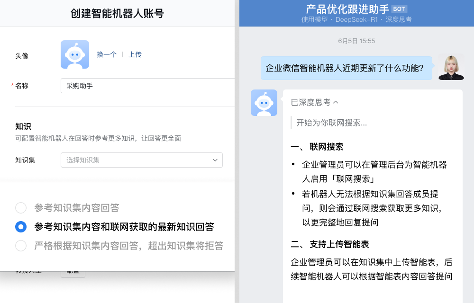Open the 选择知识集 dropdown

[141, 160]
